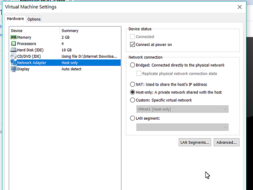Click the Network Adapter icon
253x190 pixels.
point(13,63)
